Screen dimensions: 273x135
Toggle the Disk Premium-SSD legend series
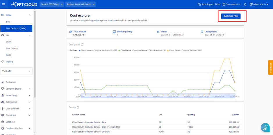[x=142, y=50]
